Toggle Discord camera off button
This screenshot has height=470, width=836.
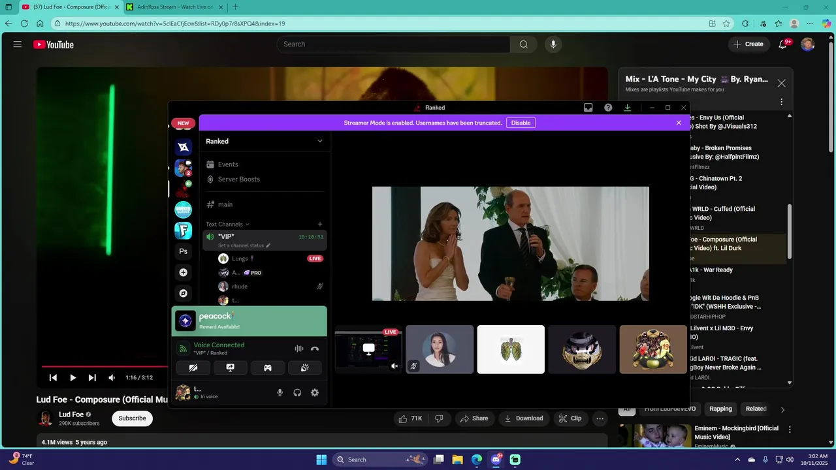pos(193,368)
